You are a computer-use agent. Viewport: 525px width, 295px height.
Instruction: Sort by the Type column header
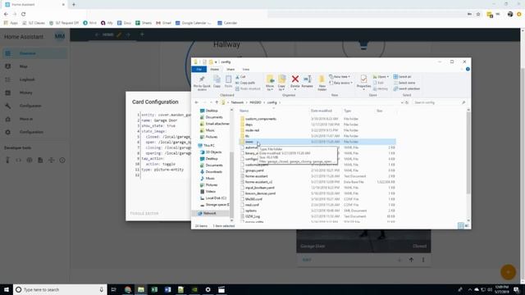point(347,111)
